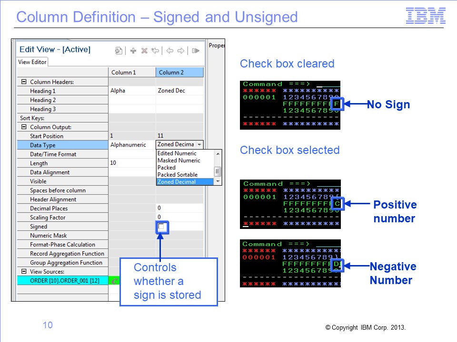Screen dimensions: 457x342
Task: Open the Zoned Decimal data type dropdown arrow
Action: pyautogui.click(x=199, y=144)
